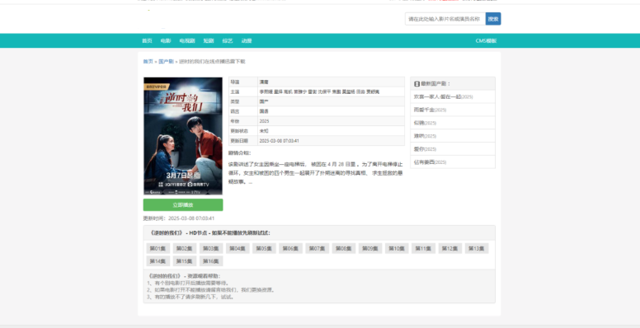Image resolution: width=640 pixels, height=328 pixels.
Task: Open the 逆时的我们 poster thumbnail
Action: point(183,136)
